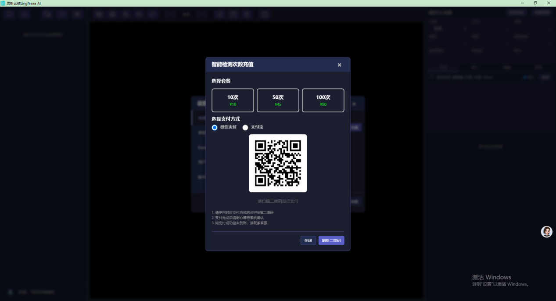Close the 智能检测次数充值 dialog with the X
Image resolution: width=556 pixels, height=301 pixels.
pyautogui.click(x=339, y=65)
